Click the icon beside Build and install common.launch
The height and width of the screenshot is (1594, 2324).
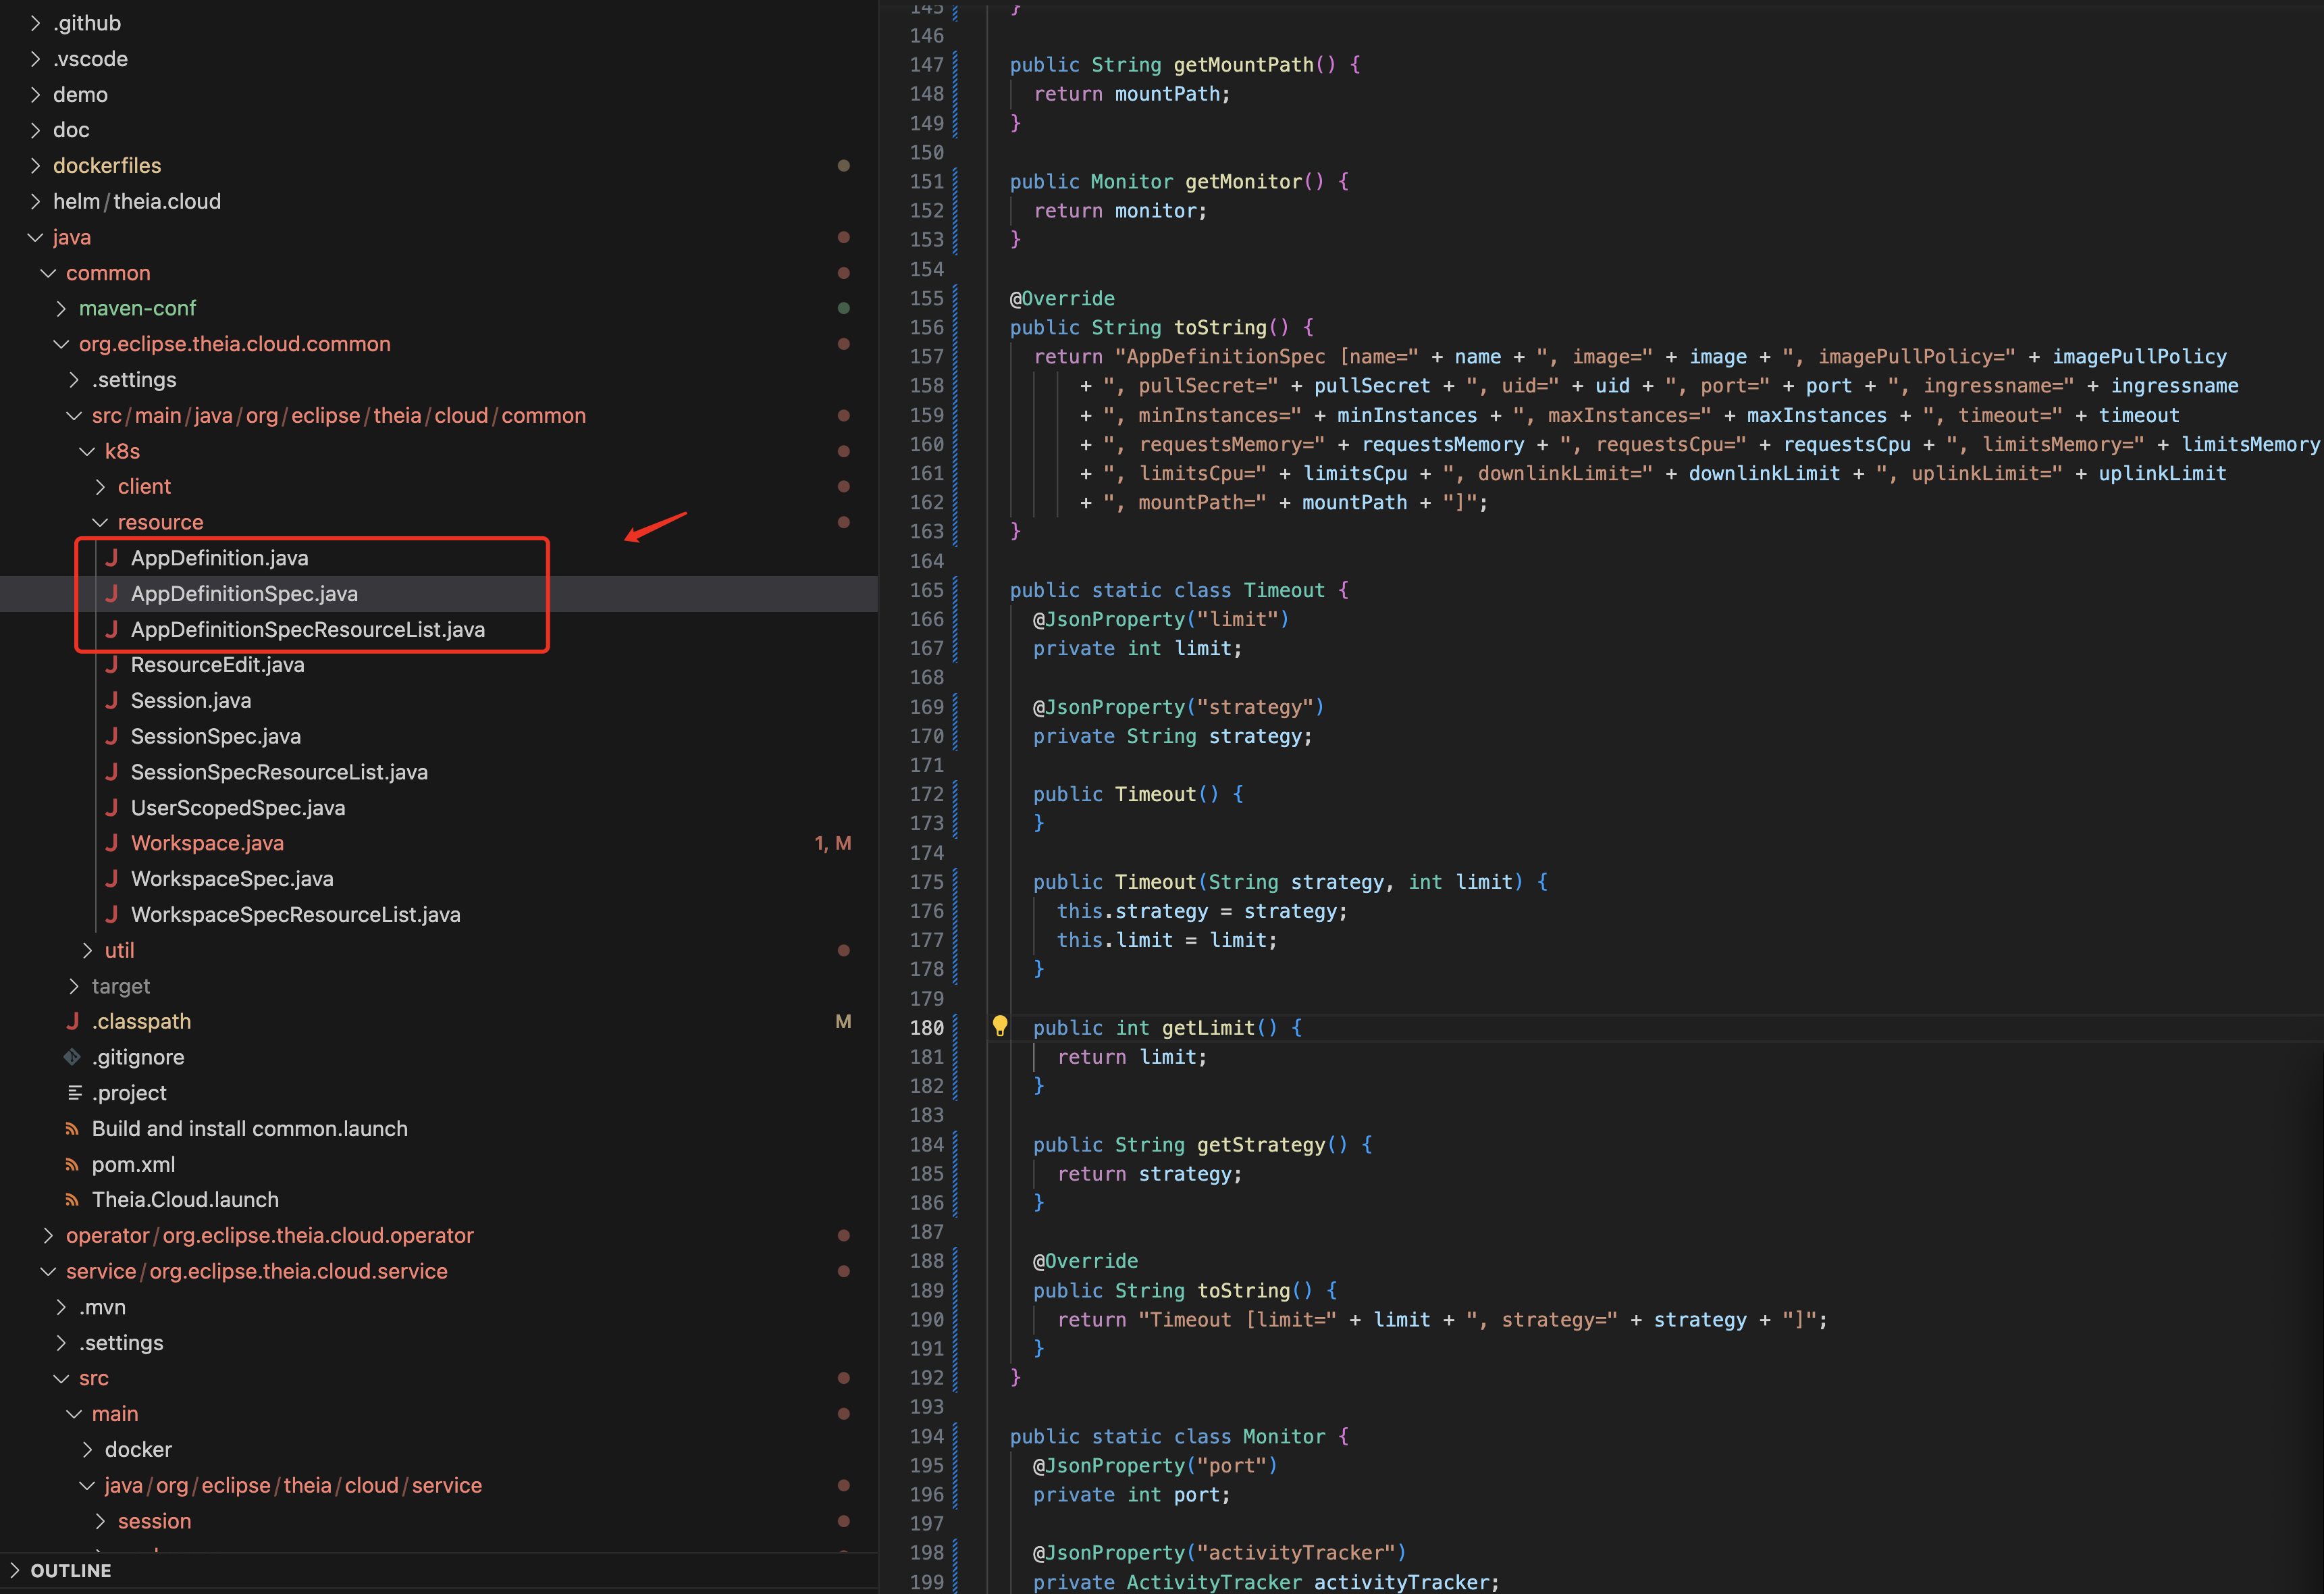coord(72,1128)
